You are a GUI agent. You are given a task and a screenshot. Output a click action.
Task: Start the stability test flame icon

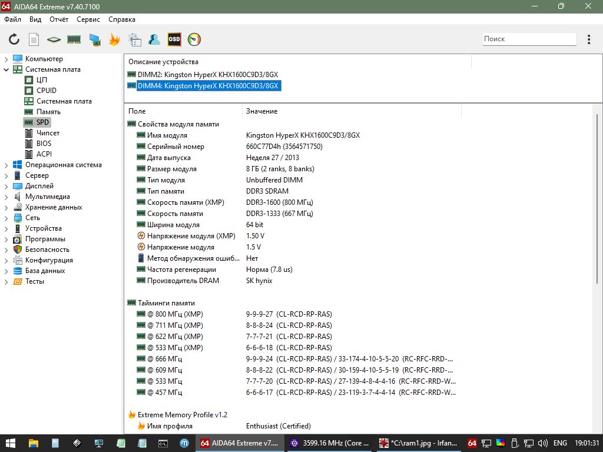(114, 39)
